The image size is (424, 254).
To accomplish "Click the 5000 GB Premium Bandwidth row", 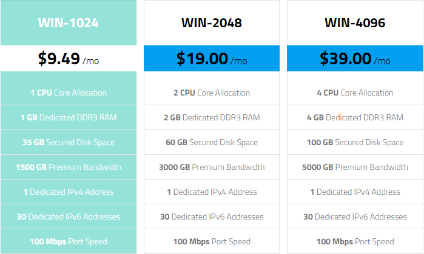I will pyautogui.click(x=355, y=167).
